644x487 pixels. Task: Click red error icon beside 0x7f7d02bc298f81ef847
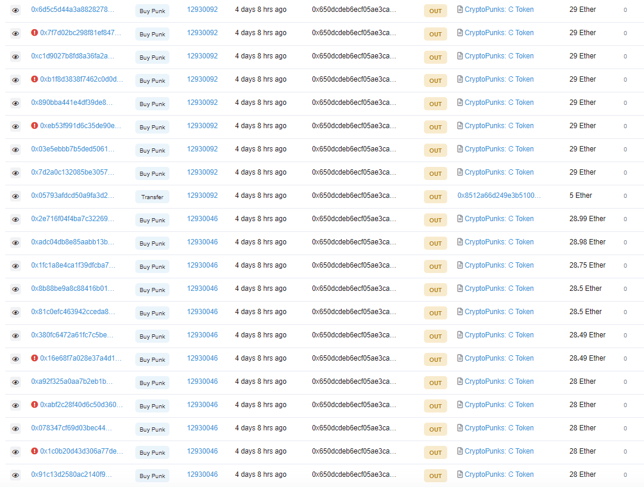(x=35, y=33)
